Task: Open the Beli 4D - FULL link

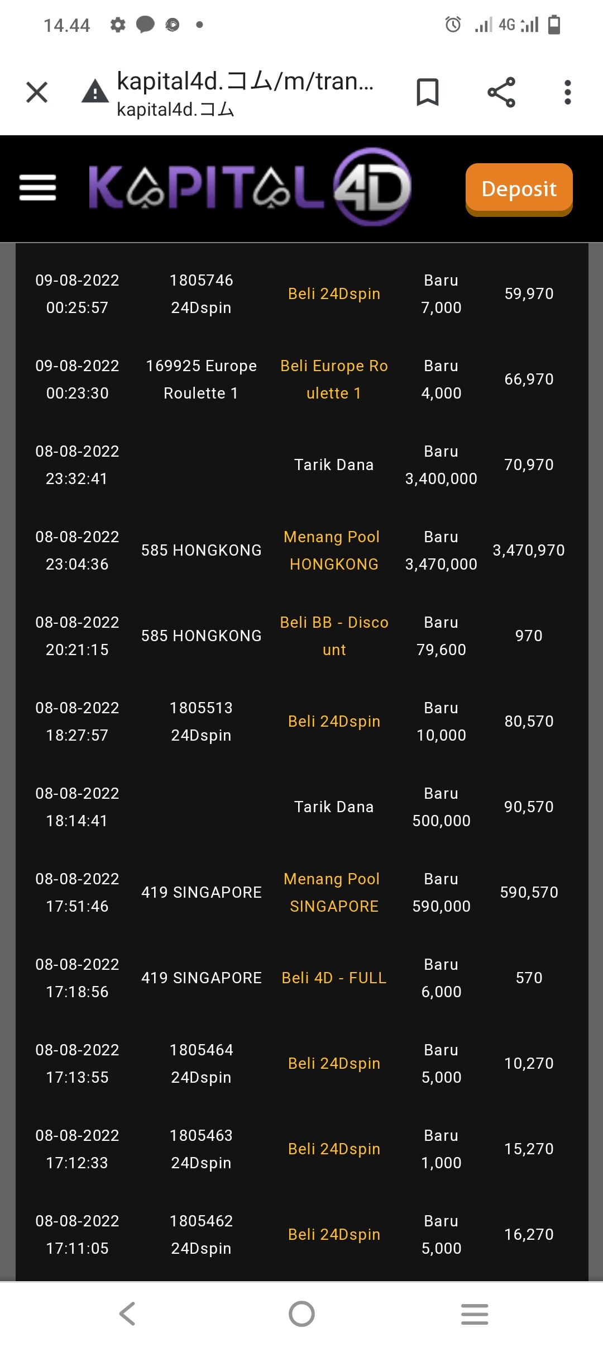Action: tap(334, 978)
